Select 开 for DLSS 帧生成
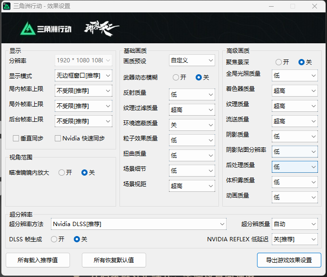This screenshot has height=277, width=327. coord(54,239)
